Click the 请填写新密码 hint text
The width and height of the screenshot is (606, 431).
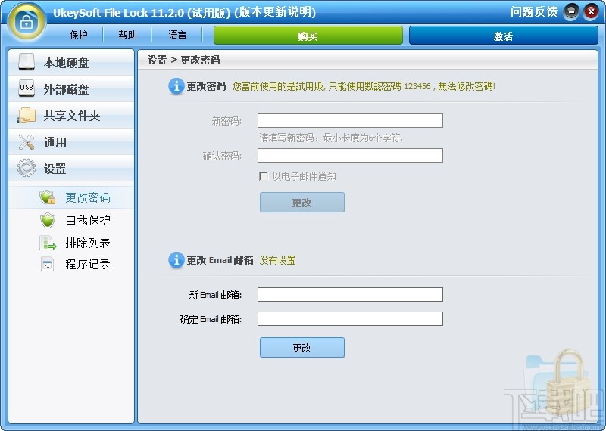pos(331,138)
